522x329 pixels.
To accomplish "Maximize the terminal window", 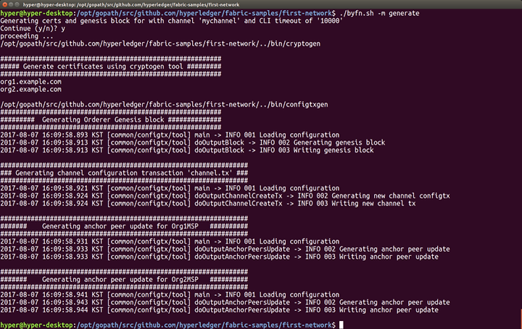I will 17,4.
